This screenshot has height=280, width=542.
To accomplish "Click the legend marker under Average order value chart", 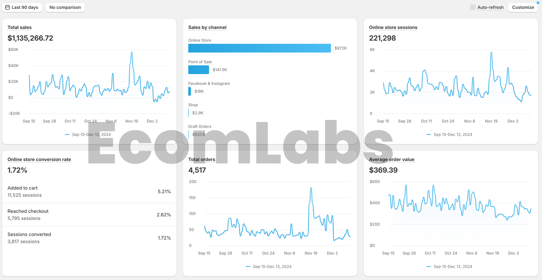I will pyautogui.click(x=429, y=266).
